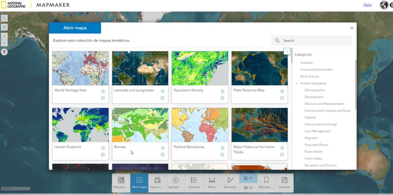
Task: Switch the map to 3D view
Action: (248, 187)
